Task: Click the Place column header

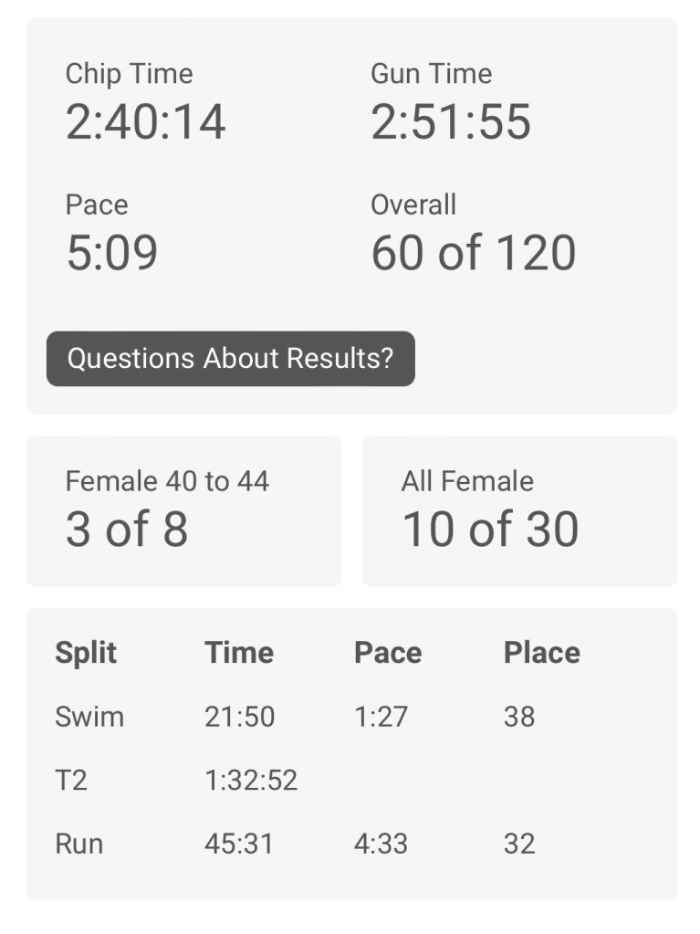Action: (541, 652)
